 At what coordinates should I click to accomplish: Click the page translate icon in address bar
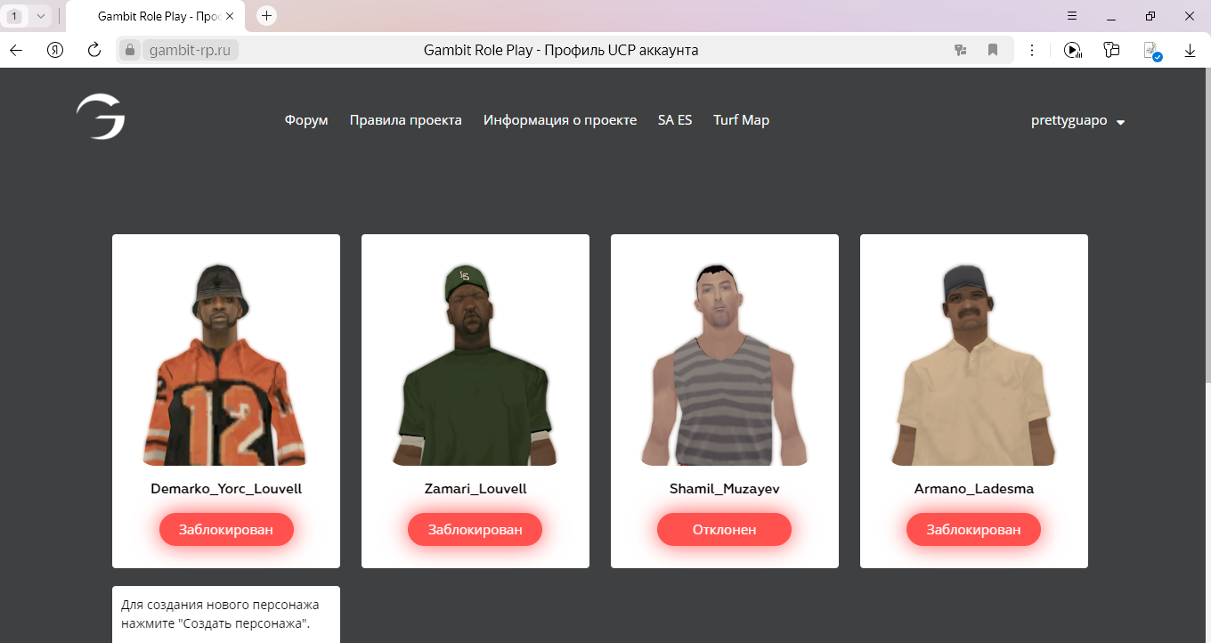[961, 51]
